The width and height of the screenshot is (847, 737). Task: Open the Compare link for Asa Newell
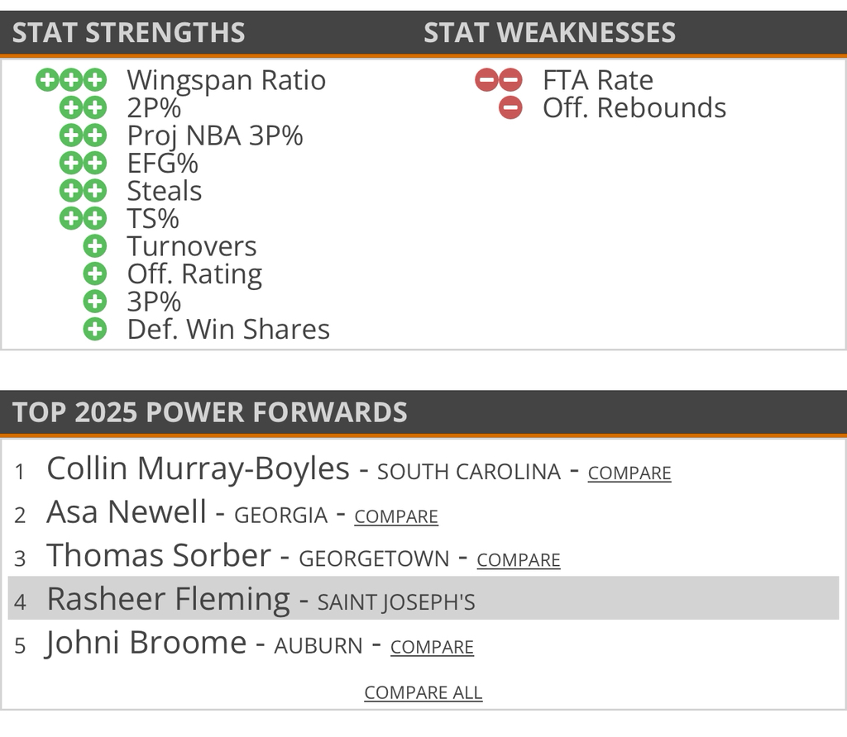click(x=395, y=516)
